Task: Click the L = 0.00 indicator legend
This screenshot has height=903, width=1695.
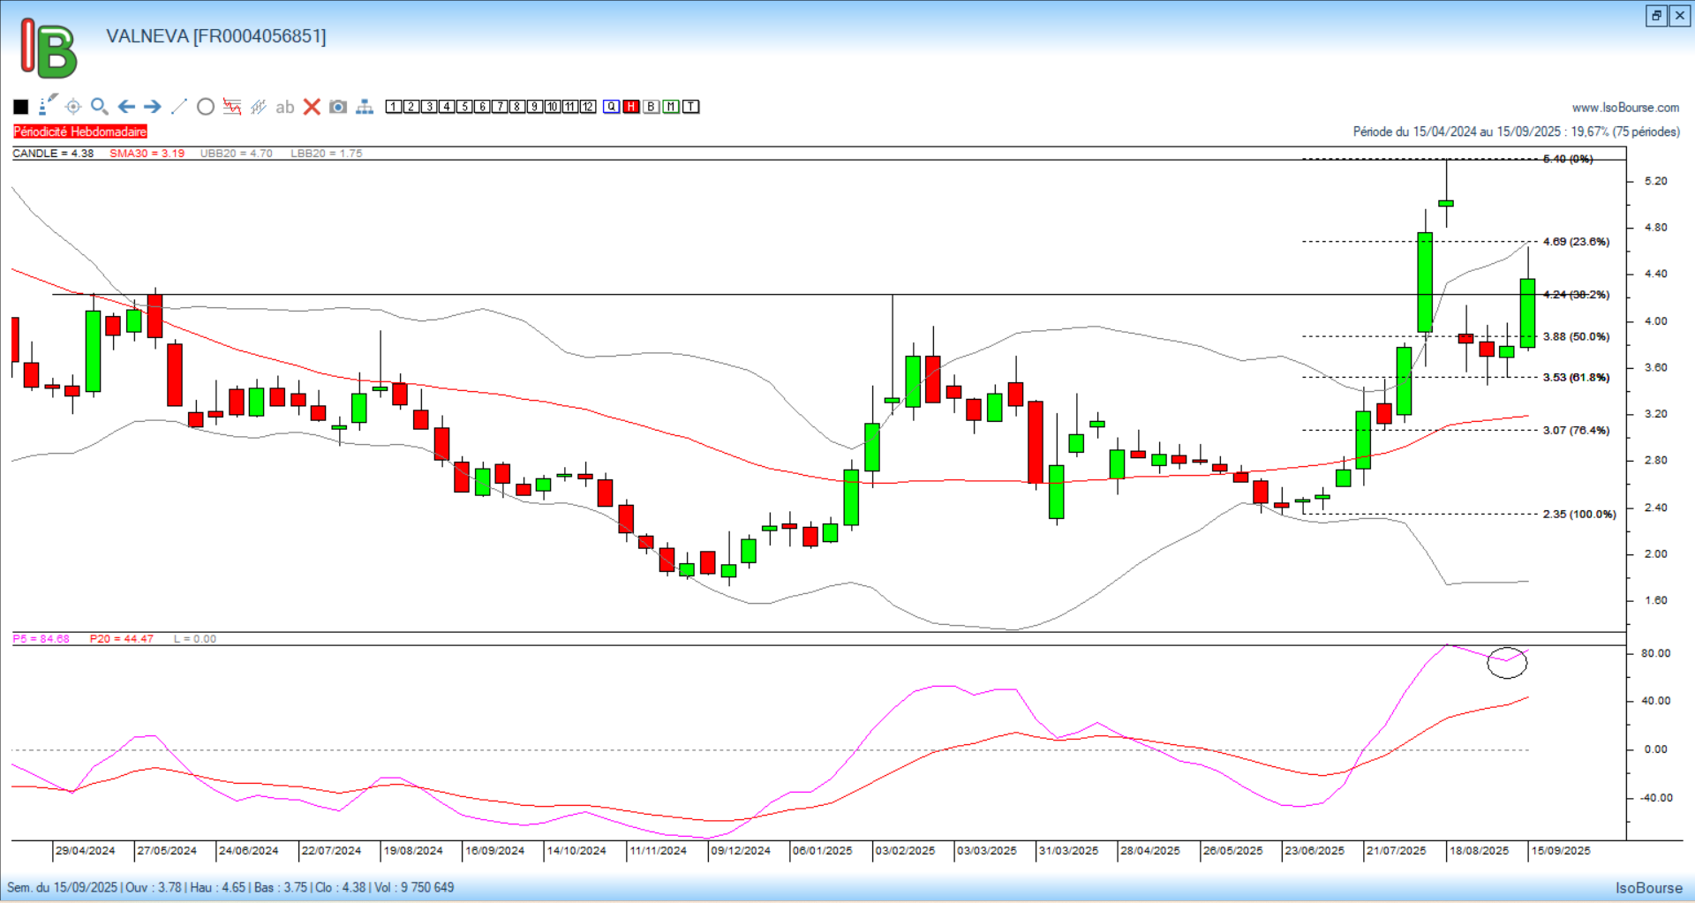Action: click(195, 639)
